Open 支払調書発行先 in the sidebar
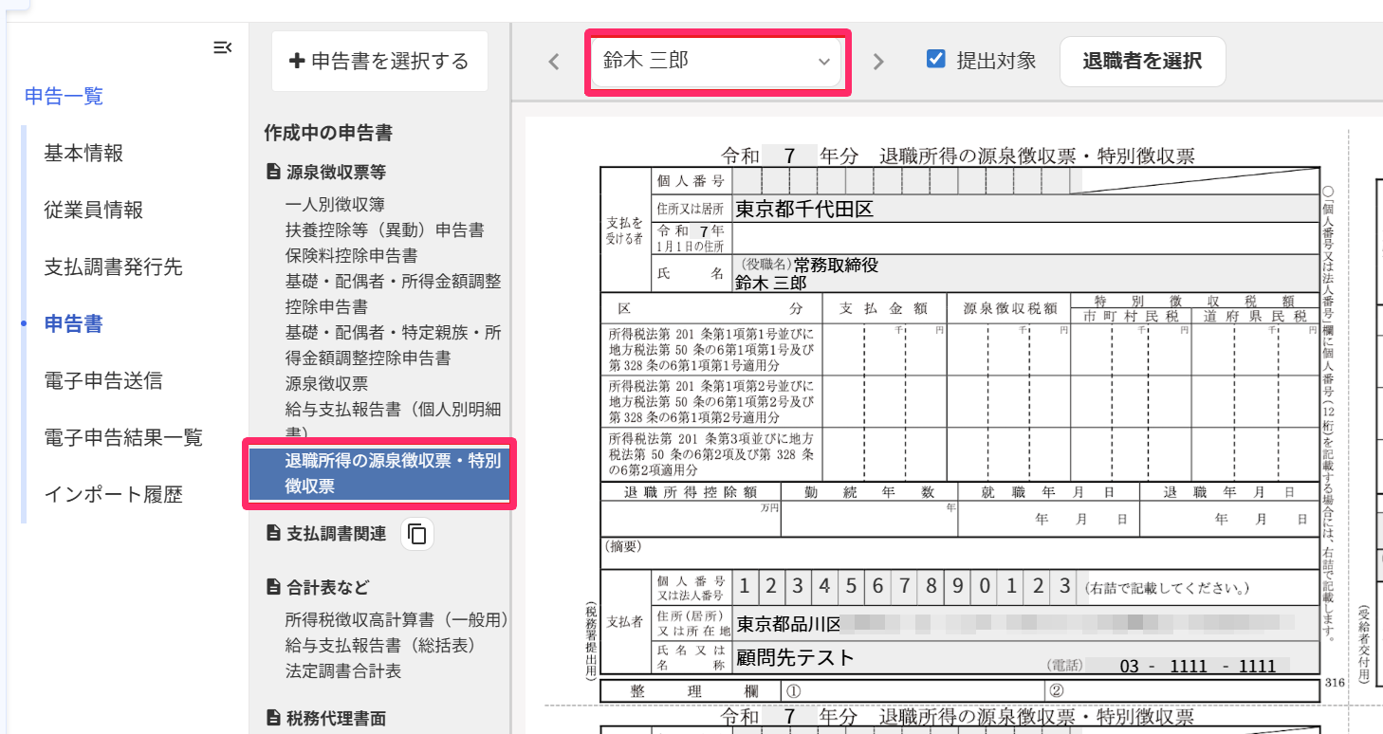The image size is (1383, 734). tap(113, 267)
